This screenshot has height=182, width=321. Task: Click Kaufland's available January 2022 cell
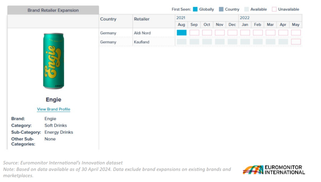tap(245, 42)
